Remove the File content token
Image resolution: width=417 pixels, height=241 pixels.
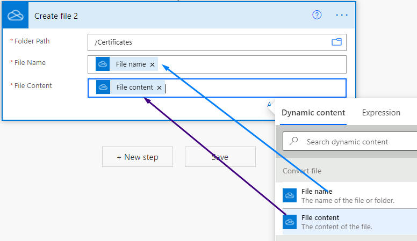click(159, 87)
